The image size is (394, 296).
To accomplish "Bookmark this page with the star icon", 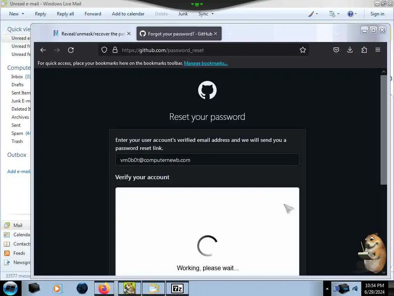I will click(303, 50).
